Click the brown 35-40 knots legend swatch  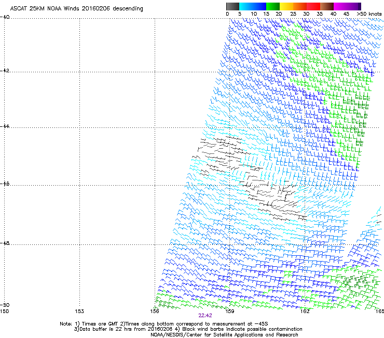pos(327,6)
